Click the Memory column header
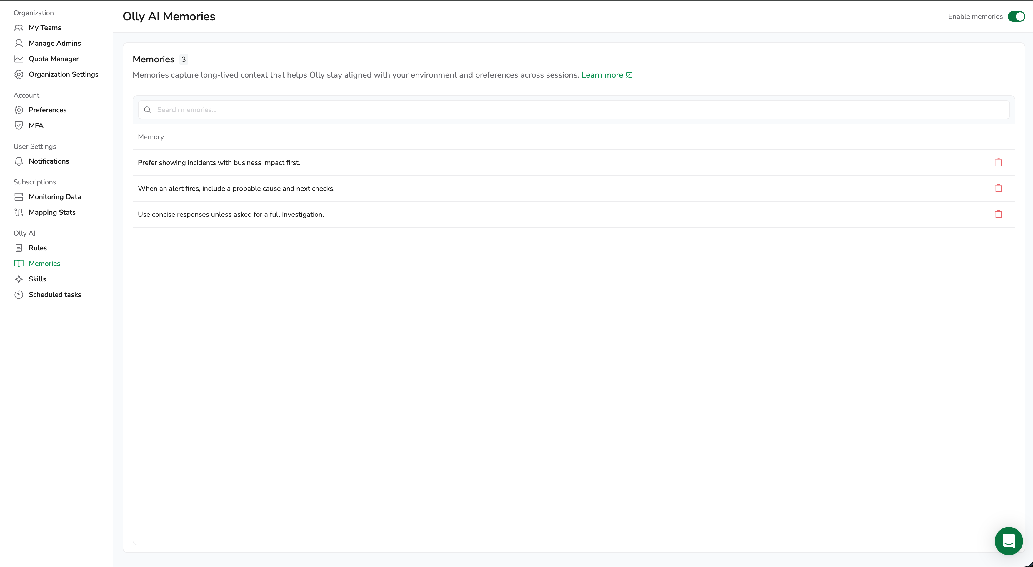The width and height of the screenshot is (1033, 567). tap(151, 137)
